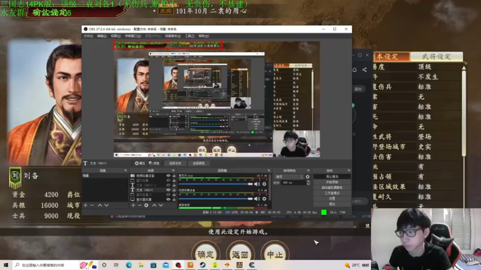Open 编辑 menu in OBS

[102, 36]
